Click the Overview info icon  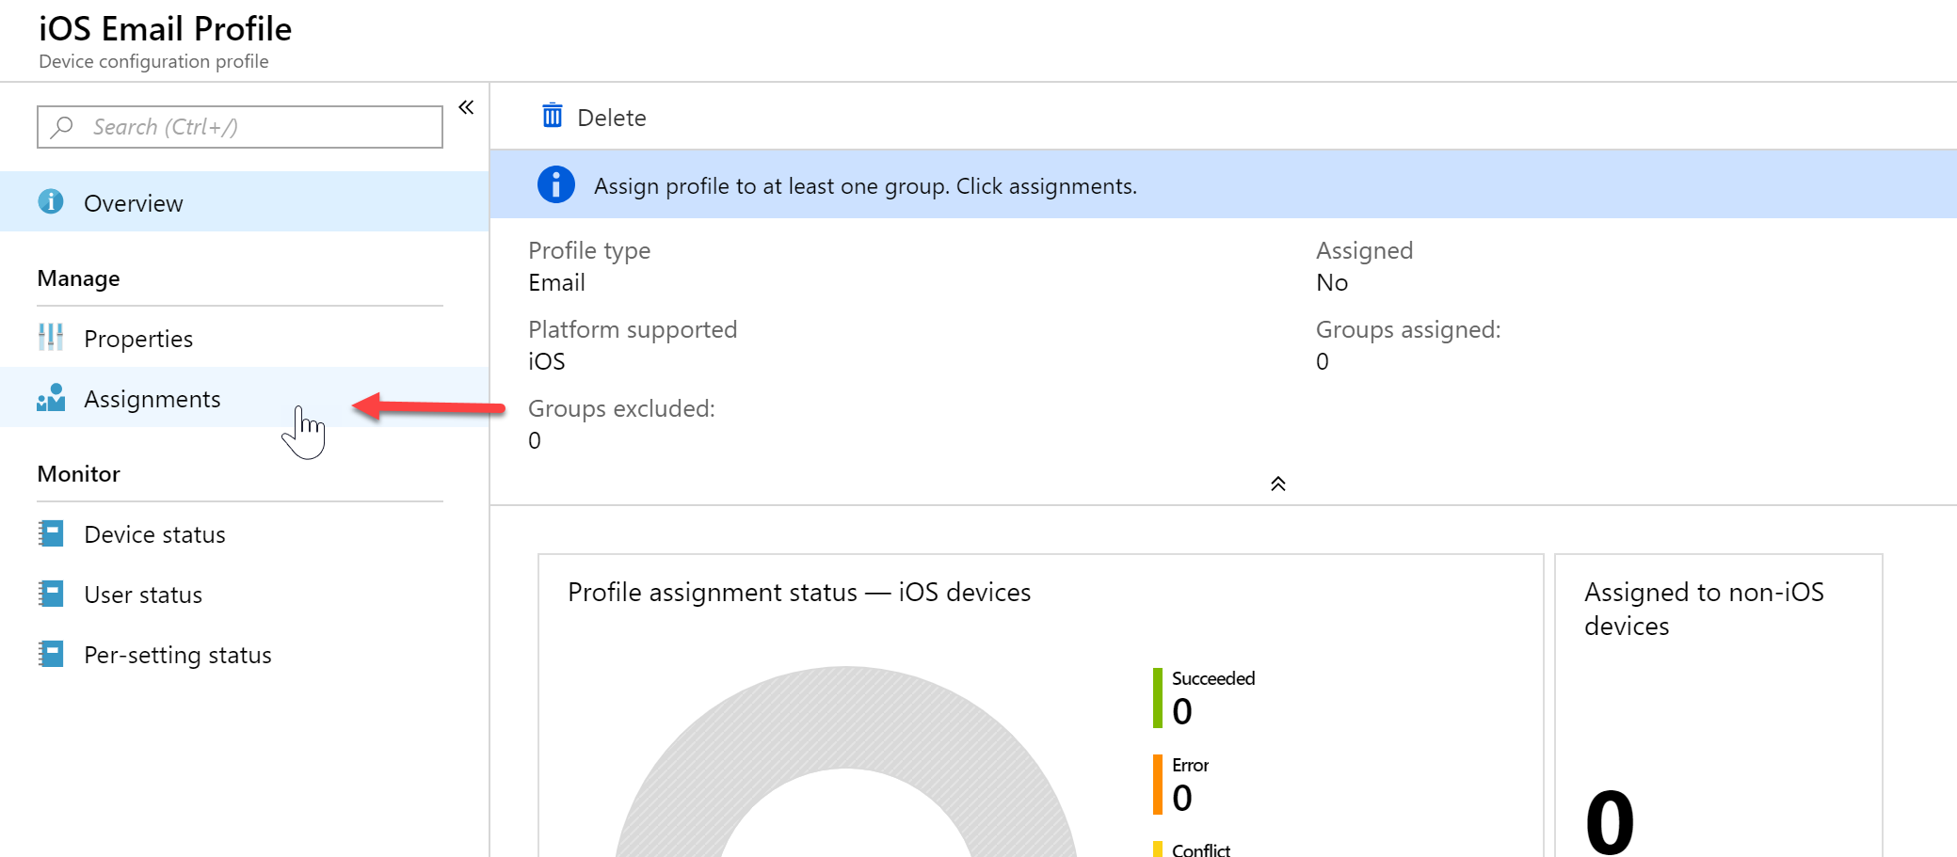51,201
